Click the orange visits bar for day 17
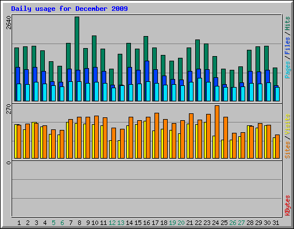 pyautogui.click(x=157, y=136)
